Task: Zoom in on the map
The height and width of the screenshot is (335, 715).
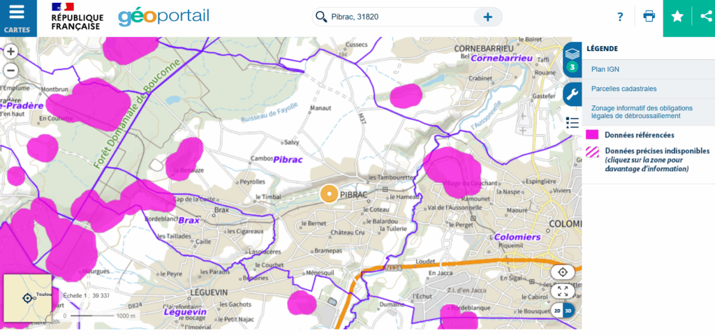Action: tap(10, 52)
